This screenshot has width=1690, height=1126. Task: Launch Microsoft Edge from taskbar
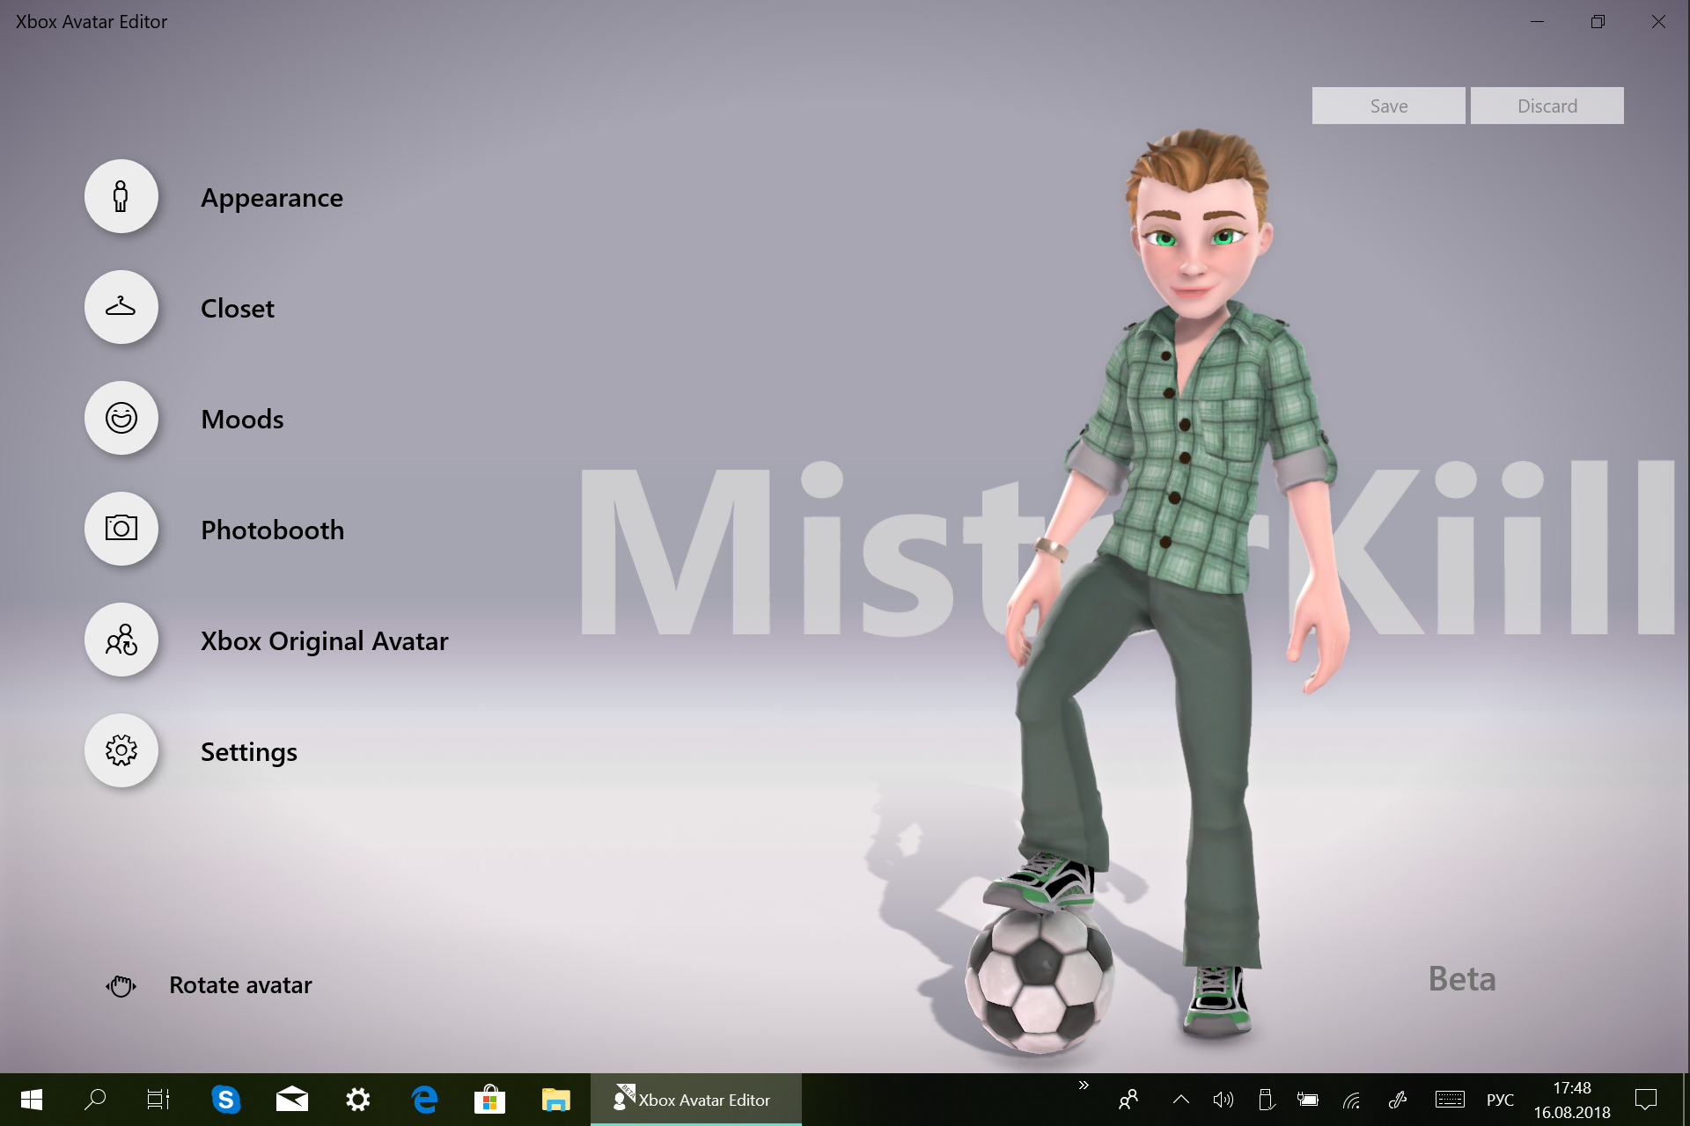[424, 1100]
